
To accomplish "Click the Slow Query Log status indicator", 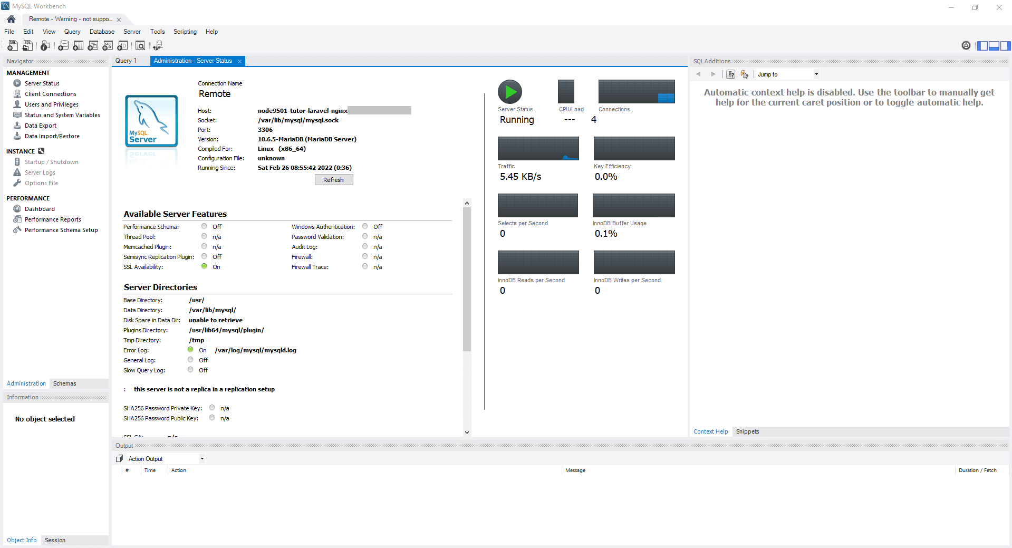I will 190,370.
